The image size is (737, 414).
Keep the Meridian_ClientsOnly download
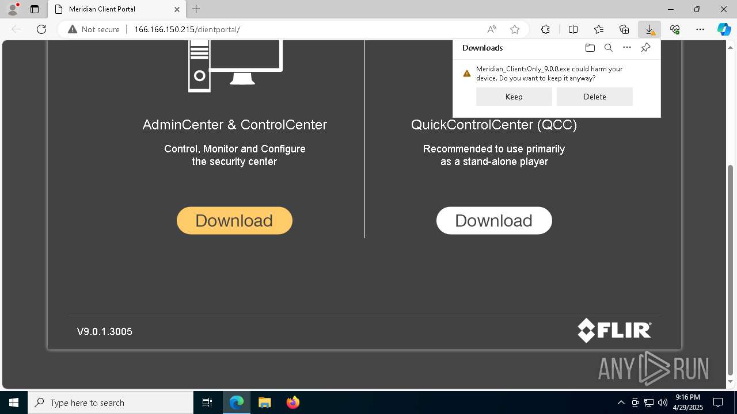point(514,97)
